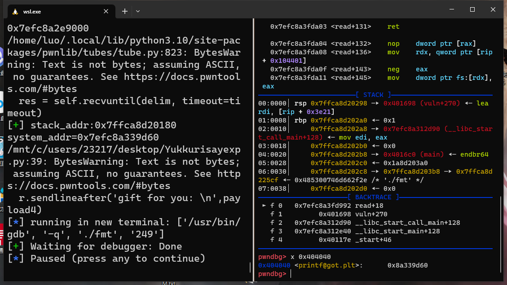Viewport: 507px width, 285px height.
Task: Click stack row 03:0018 address 0x7ffca8d202b0
Action: coord(339,146)
